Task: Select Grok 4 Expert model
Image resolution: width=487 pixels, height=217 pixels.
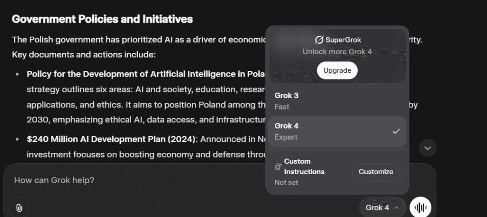Action: tap(337, 131)
